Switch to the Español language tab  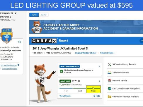pos(44,15)
